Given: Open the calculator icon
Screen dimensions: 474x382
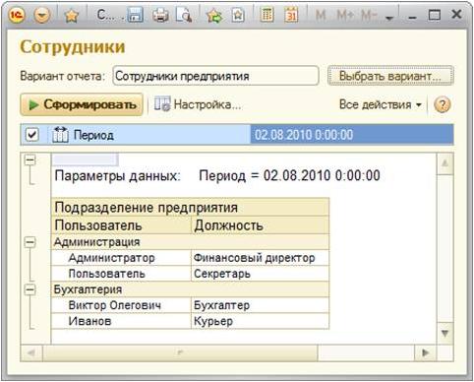Looking at the screenshot, I should point(267,15).
